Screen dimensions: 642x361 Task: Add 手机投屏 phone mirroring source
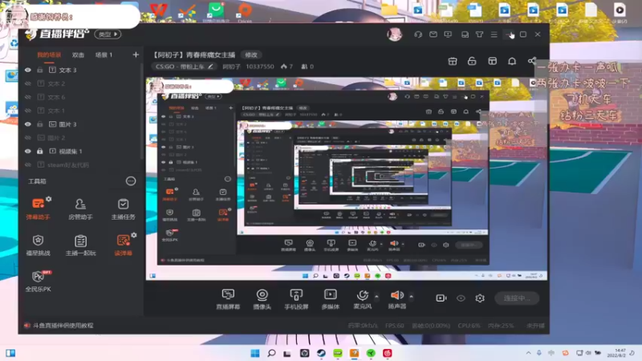click(x=296, y=298)
